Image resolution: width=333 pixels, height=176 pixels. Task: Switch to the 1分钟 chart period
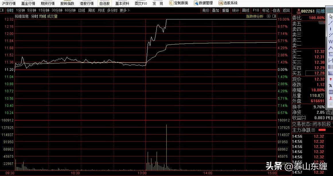20,10
